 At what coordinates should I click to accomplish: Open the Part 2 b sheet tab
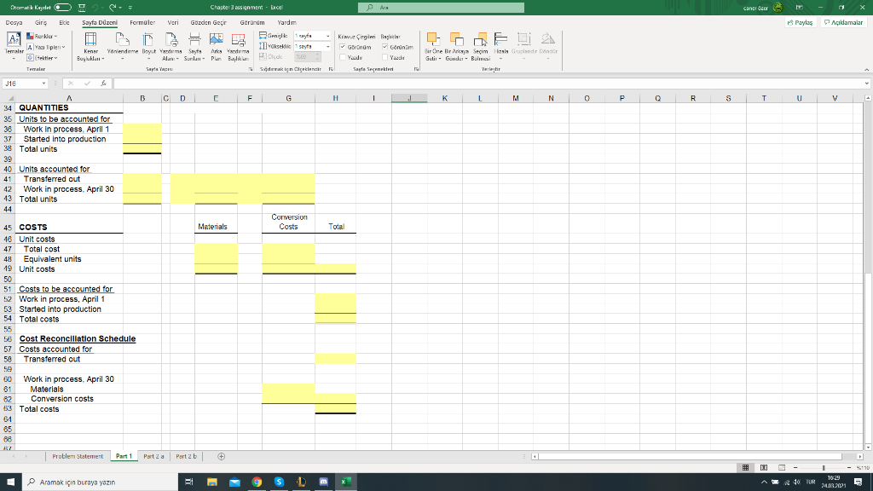coord(186,457)
